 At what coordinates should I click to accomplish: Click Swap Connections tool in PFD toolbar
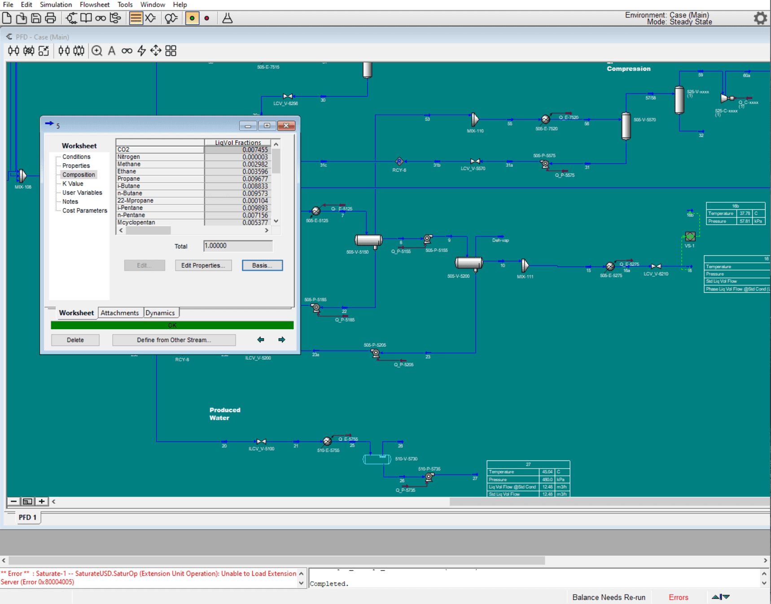pyautogui.click(x=79, y=51)
